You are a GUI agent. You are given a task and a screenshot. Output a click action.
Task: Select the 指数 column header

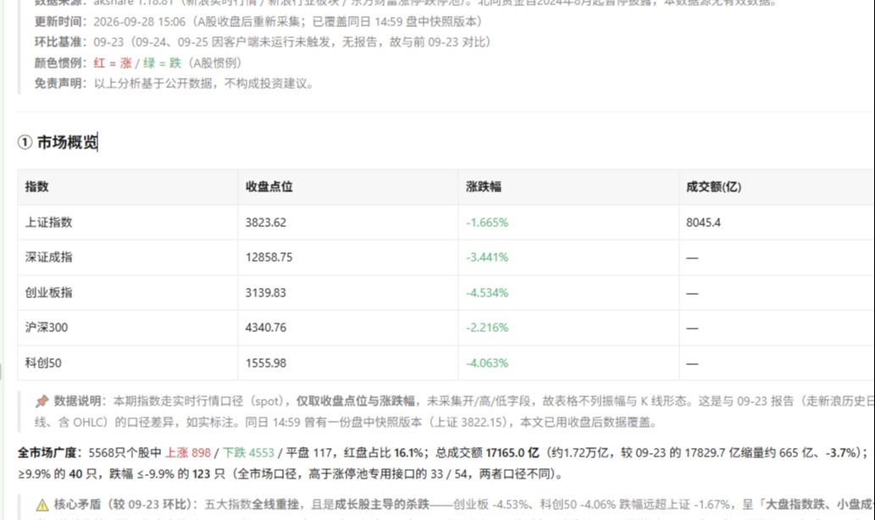(x=36, y=186)
